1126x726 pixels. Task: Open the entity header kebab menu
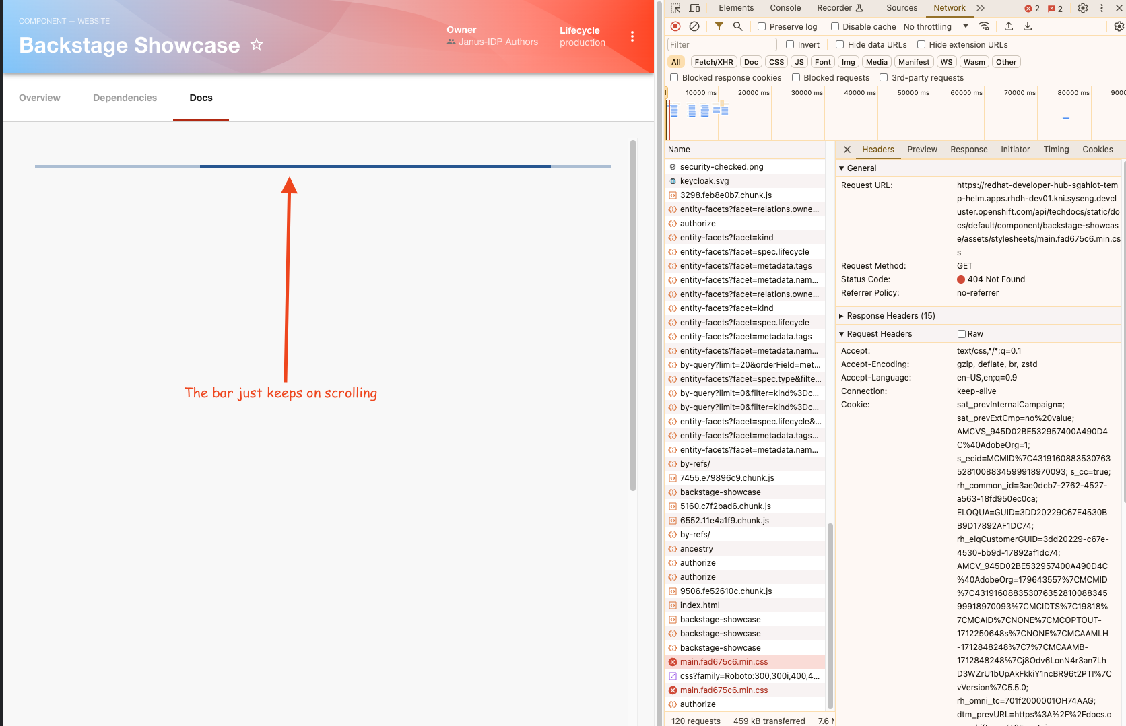tap(632, 36)
